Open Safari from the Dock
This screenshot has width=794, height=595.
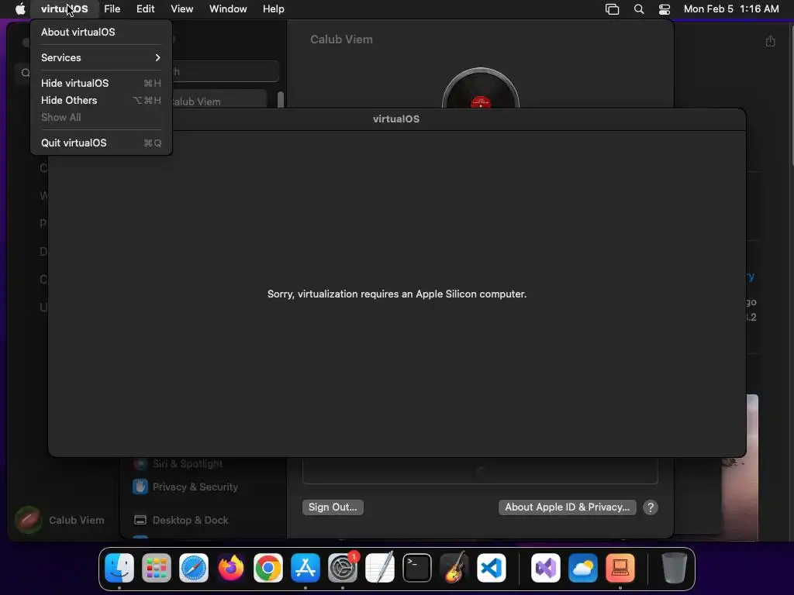click(193, 568)
